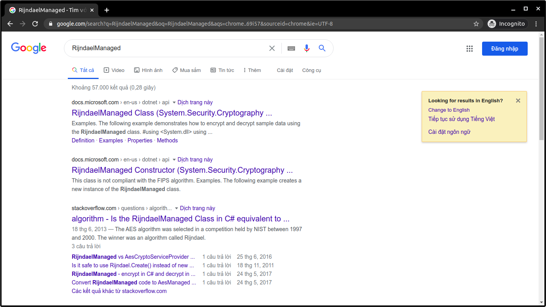Click the '18 thg 11, 2011' date
This screenshot has width=546, height=307.
pyautogui.click(x=255, y=265)
